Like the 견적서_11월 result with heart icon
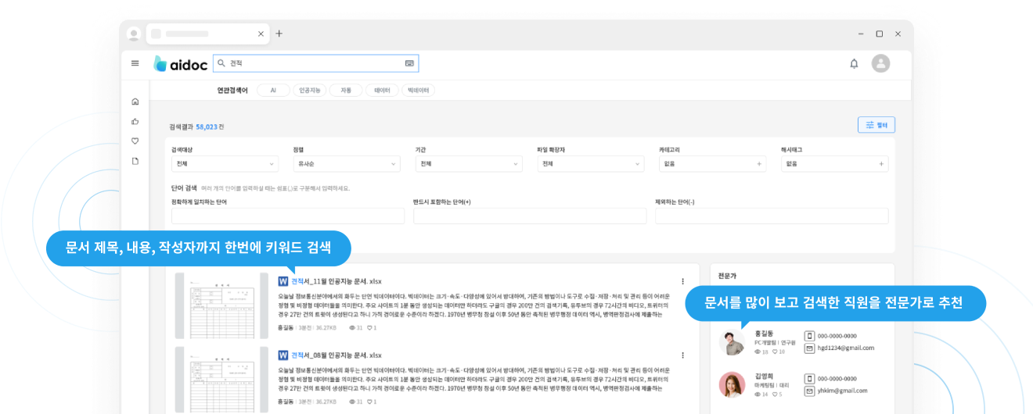 (x=369, y=328)
